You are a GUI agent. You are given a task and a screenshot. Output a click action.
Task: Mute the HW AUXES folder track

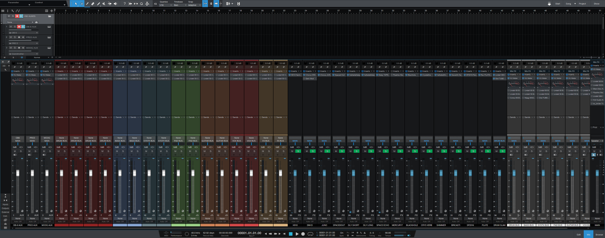click(9, 16)
